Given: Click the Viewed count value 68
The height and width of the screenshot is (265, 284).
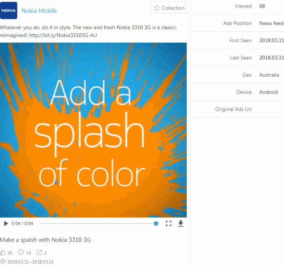Looking at the screenshot, I should (262, 6).
